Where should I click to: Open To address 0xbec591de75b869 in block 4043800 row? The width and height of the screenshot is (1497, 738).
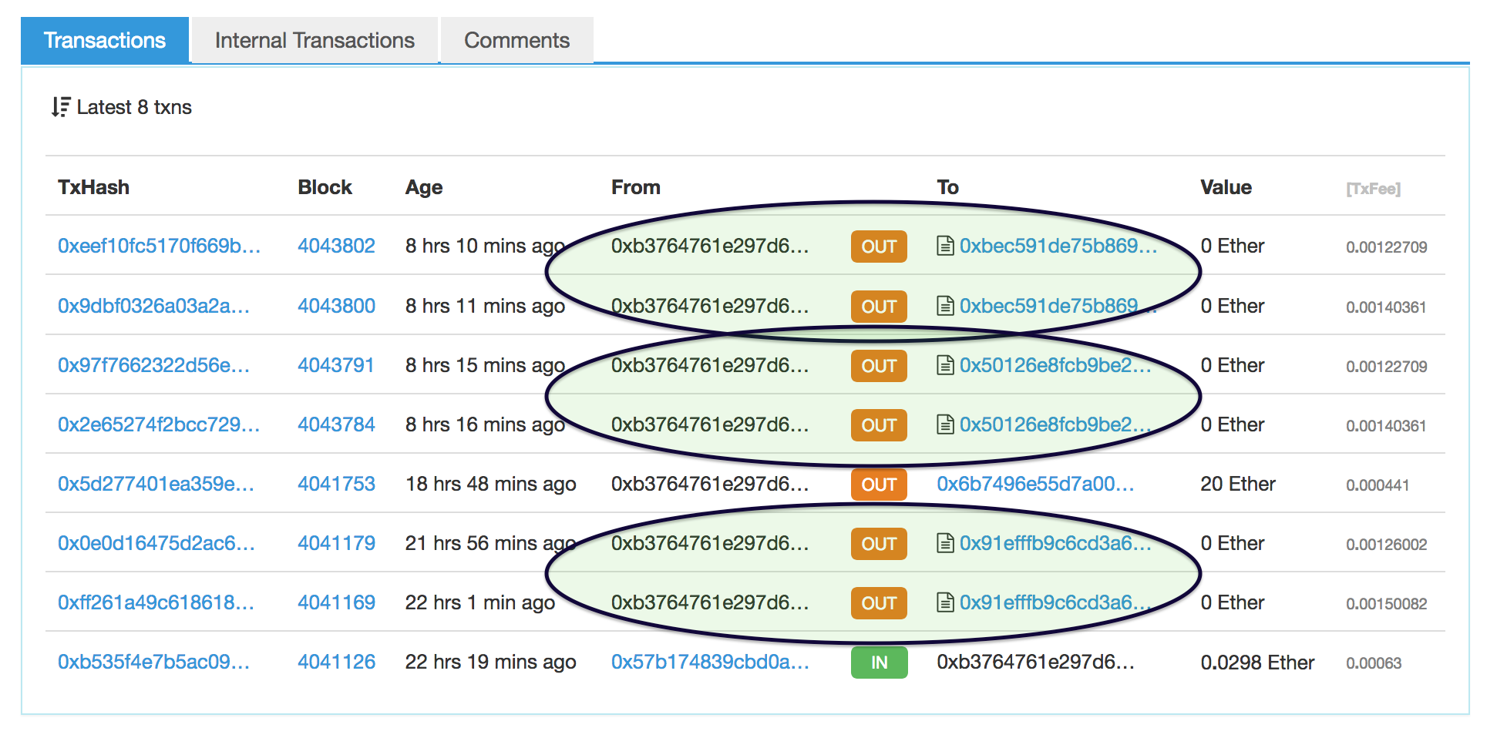coord(1058,306)
